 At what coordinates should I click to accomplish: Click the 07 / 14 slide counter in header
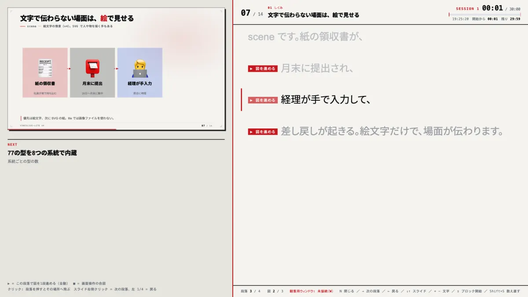(252, 13)
